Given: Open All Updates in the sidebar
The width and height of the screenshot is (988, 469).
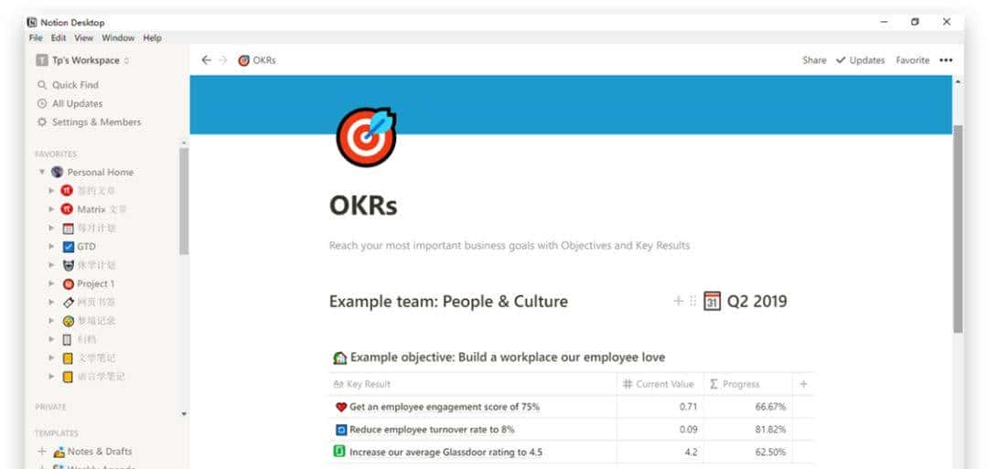Looking at the screenshot, I should click(x=78, y=103).
